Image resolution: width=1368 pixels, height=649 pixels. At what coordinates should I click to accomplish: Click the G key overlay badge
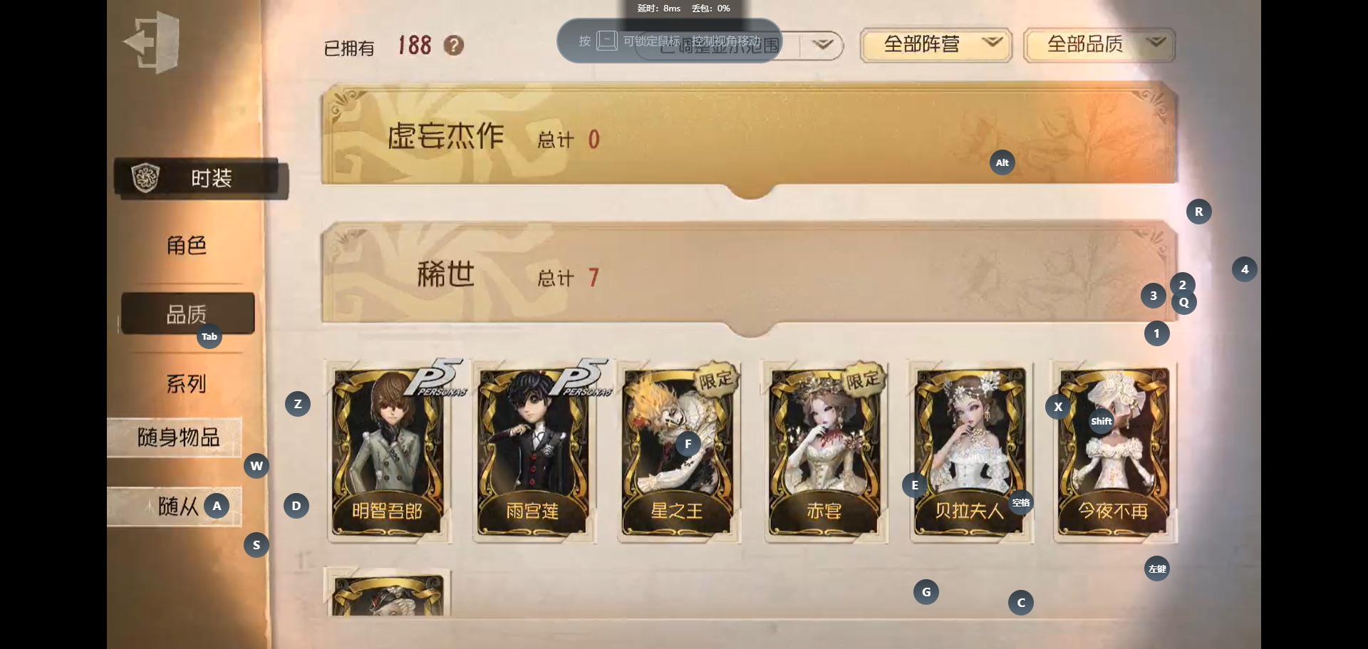926,591
